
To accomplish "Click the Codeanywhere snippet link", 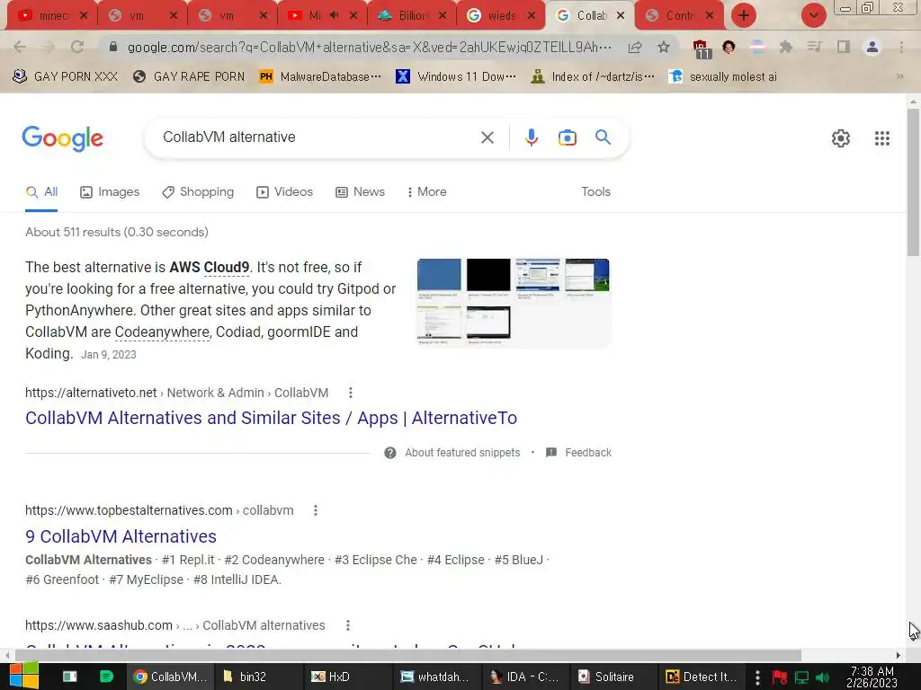I will [162, 332].
